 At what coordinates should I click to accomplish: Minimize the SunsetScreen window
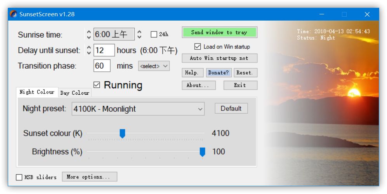[322, 14]
